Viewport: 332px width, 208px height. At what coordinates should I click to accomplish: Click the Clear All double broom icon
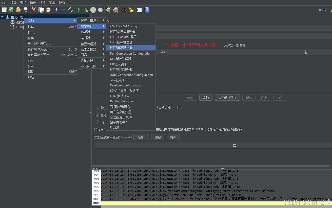[x=116, y=10]
